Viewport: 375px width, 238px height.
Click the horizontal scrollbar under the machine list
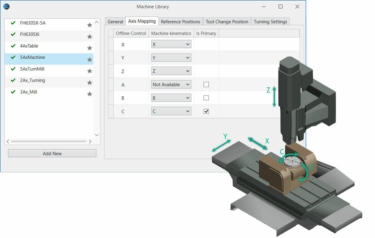click(x=48, y=141)
